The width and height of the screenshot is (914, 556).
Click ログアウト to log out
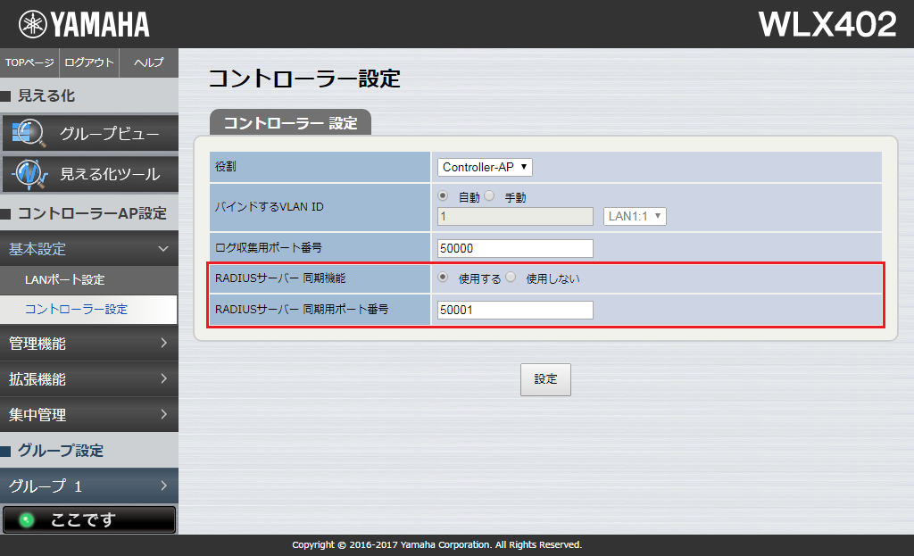(x=89, y=62)
